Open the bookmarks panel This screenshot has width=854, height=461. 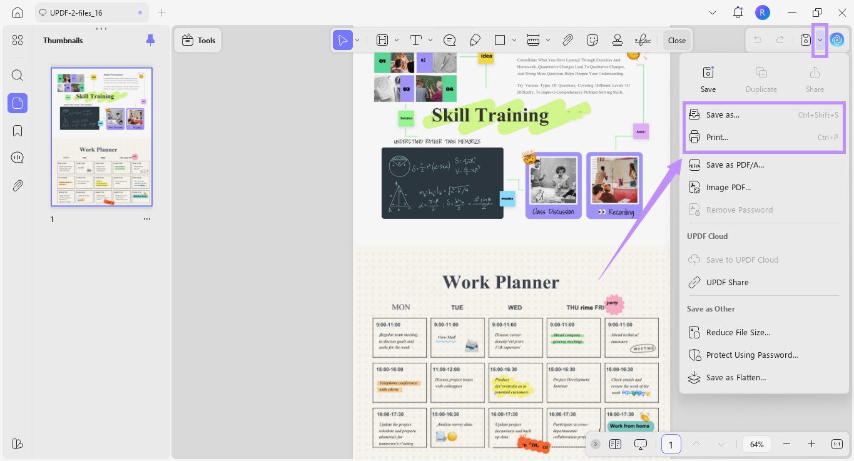[x=17, y=131]
